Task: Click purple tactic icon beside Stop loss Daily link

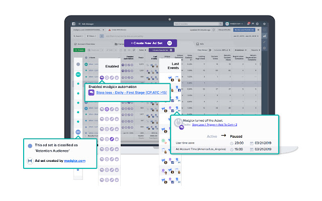Action: [91, 92]
